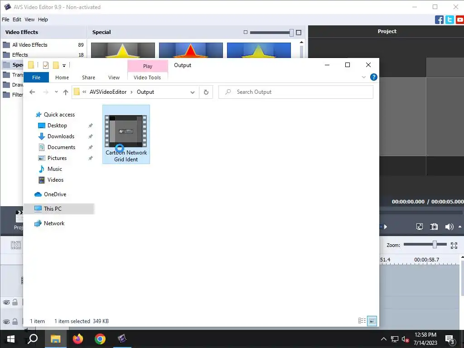
Task: Refresh the Output folder listing
Action: pyautogui.click(x=206, y=92)
